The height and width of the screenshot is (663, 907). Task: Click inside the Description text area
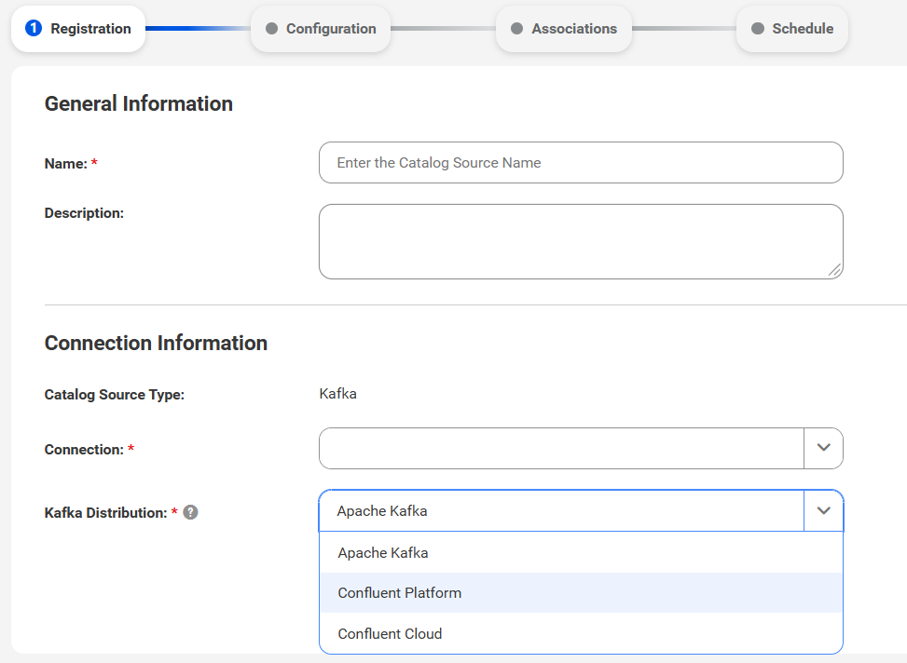click(x=581, y=241)
